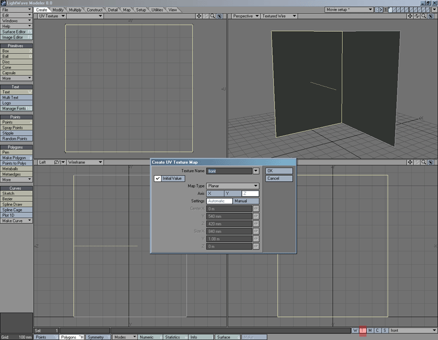Click the highlighted T texture map icon
This screenshot has height=340, width=438.
pos(363,330)
